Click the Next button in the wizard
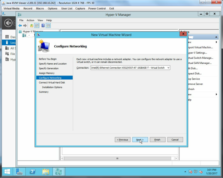Screen dimensions: 223x178 coord(140,140)
